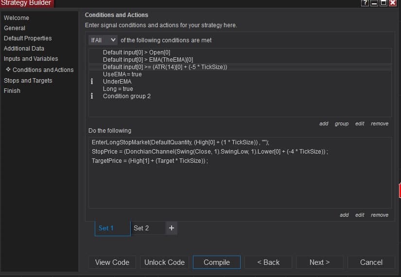Open View Code
401x277 pixels.
(x=112, y=262)
